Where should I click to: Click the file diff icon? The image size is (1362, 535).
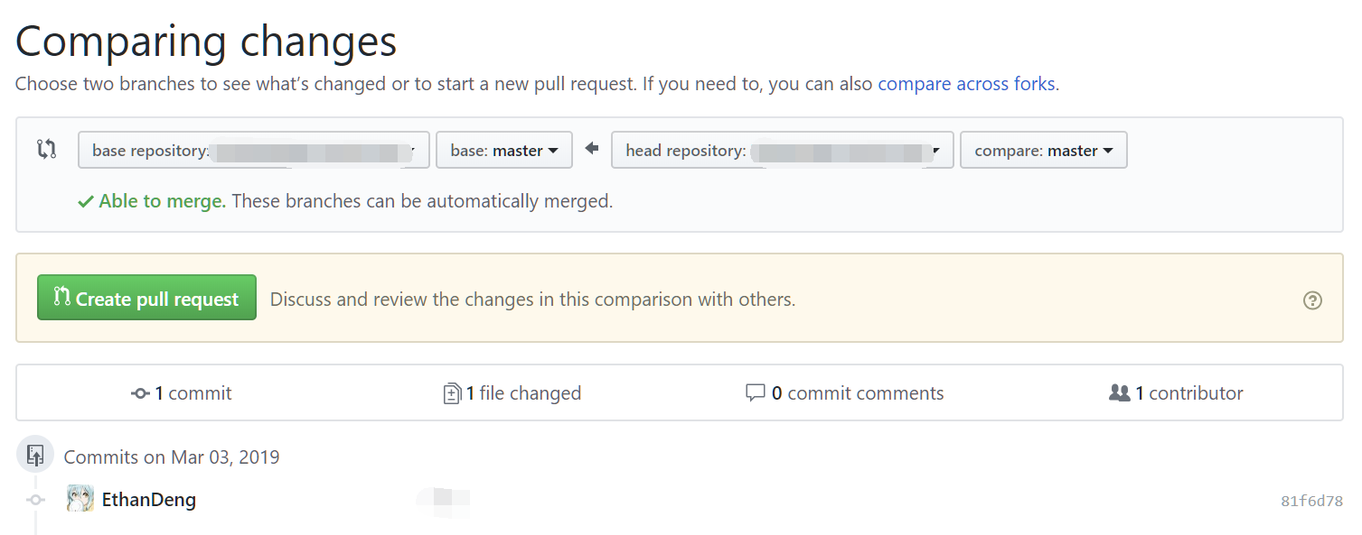point(452,393)
